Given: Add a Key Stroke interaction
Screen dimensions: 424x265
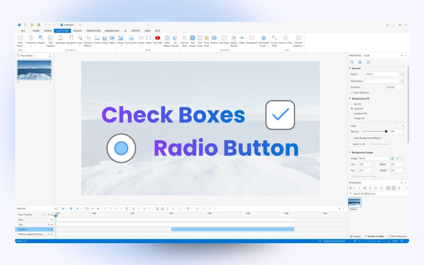Looking at the screenshot, I should pyautogui.click(x=192, y=41).
